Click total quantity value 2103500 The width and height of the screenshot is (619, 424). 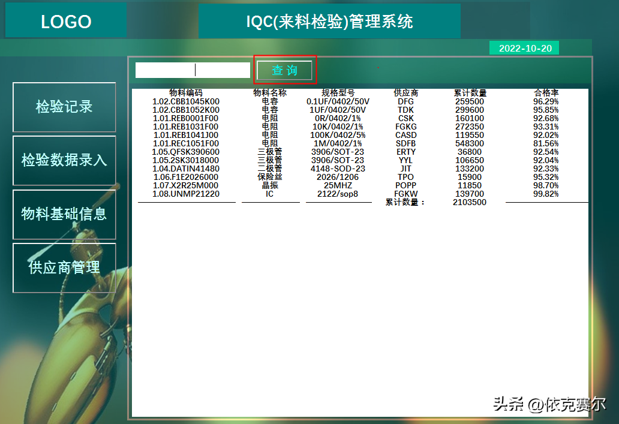[470, 202]
